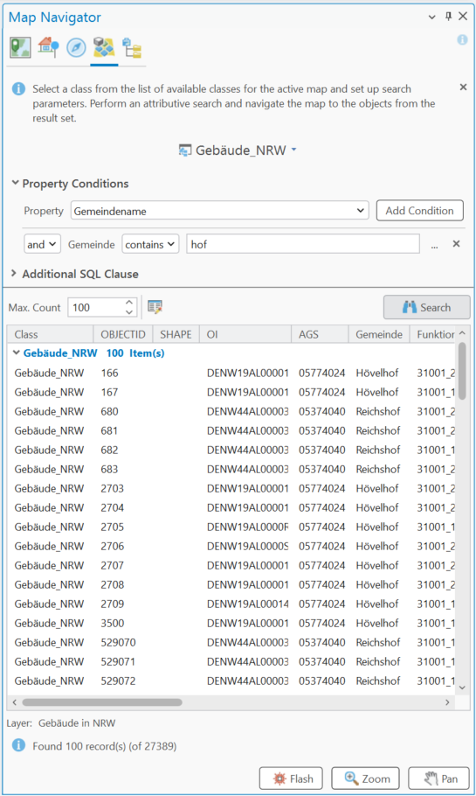476x796 pixels.
Task: Switch to the house address search tab
Action: click(x=48, y=47)
